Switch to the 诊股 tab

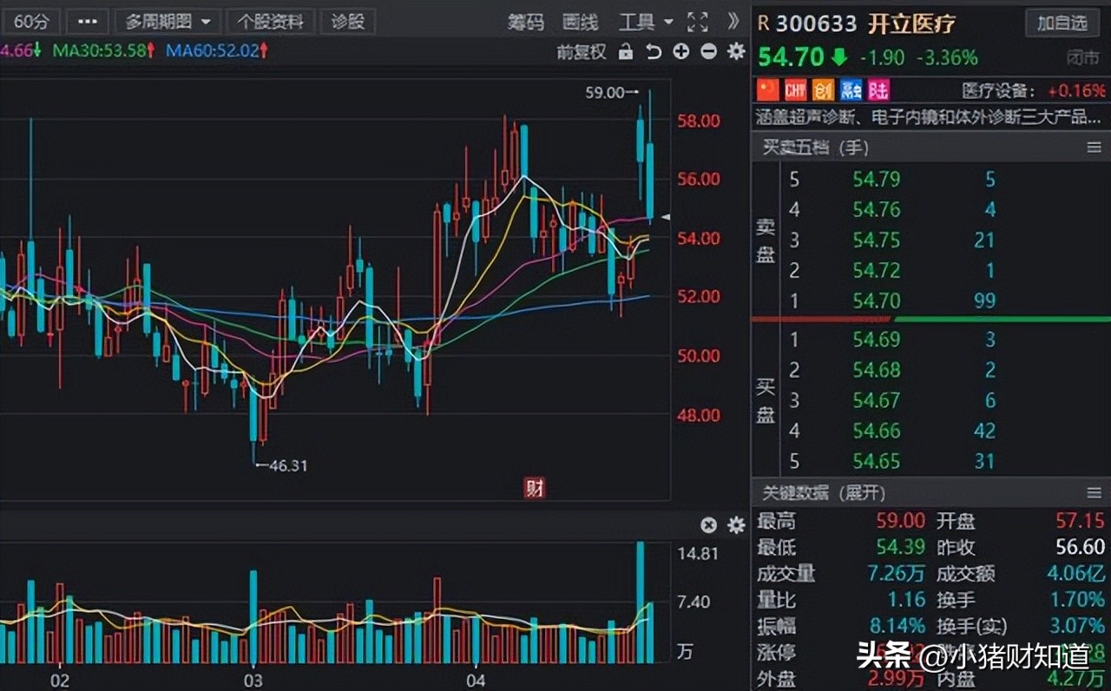347,22
